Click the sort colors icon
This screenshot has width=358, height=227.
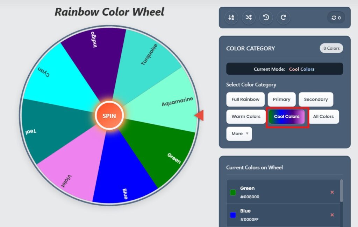click(231, 17)
